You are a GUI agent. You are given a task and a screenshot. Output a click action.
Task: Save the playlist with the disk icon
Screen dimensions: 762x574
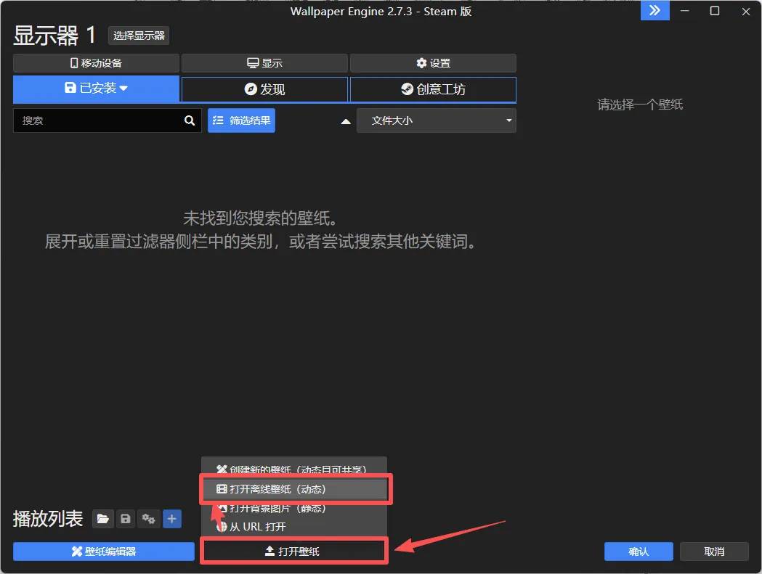click(126, 519)
